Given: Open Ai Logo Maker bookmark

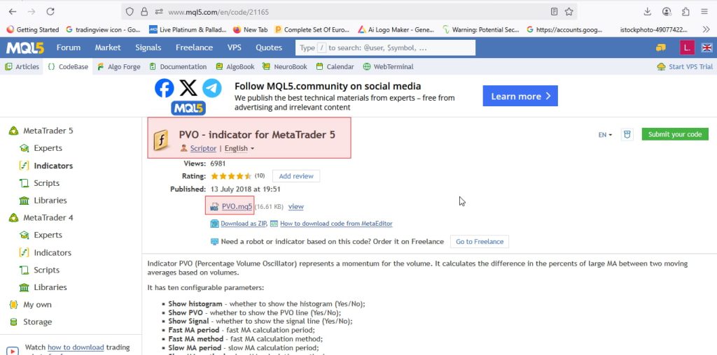Looking at the screenshot, I should [396, 29].
